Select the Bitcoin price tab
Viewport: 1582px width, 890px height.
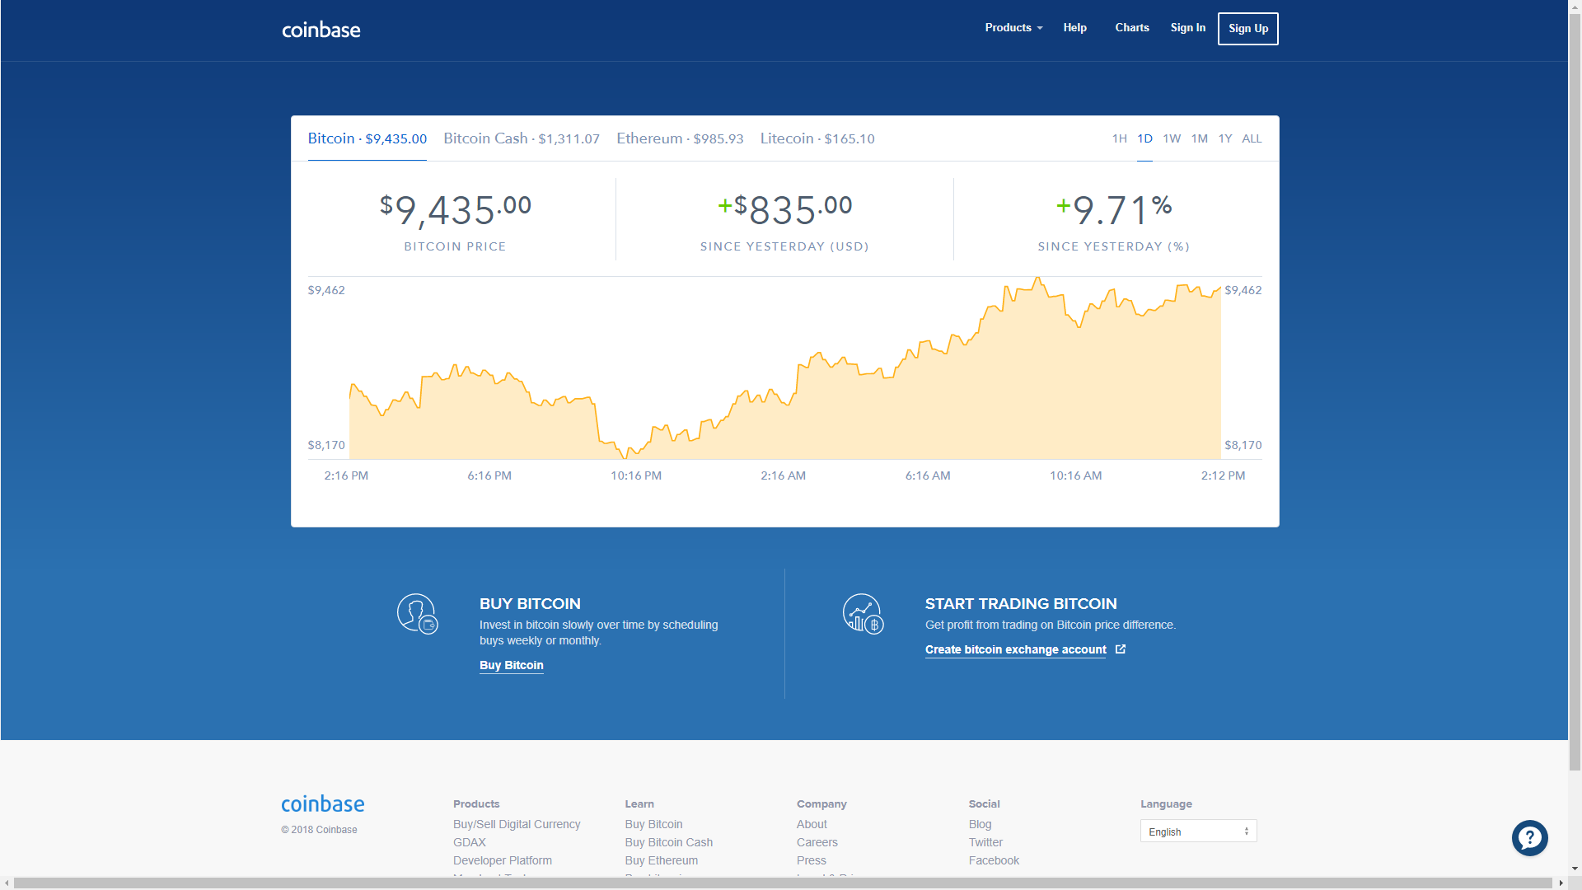coord(367,138)
